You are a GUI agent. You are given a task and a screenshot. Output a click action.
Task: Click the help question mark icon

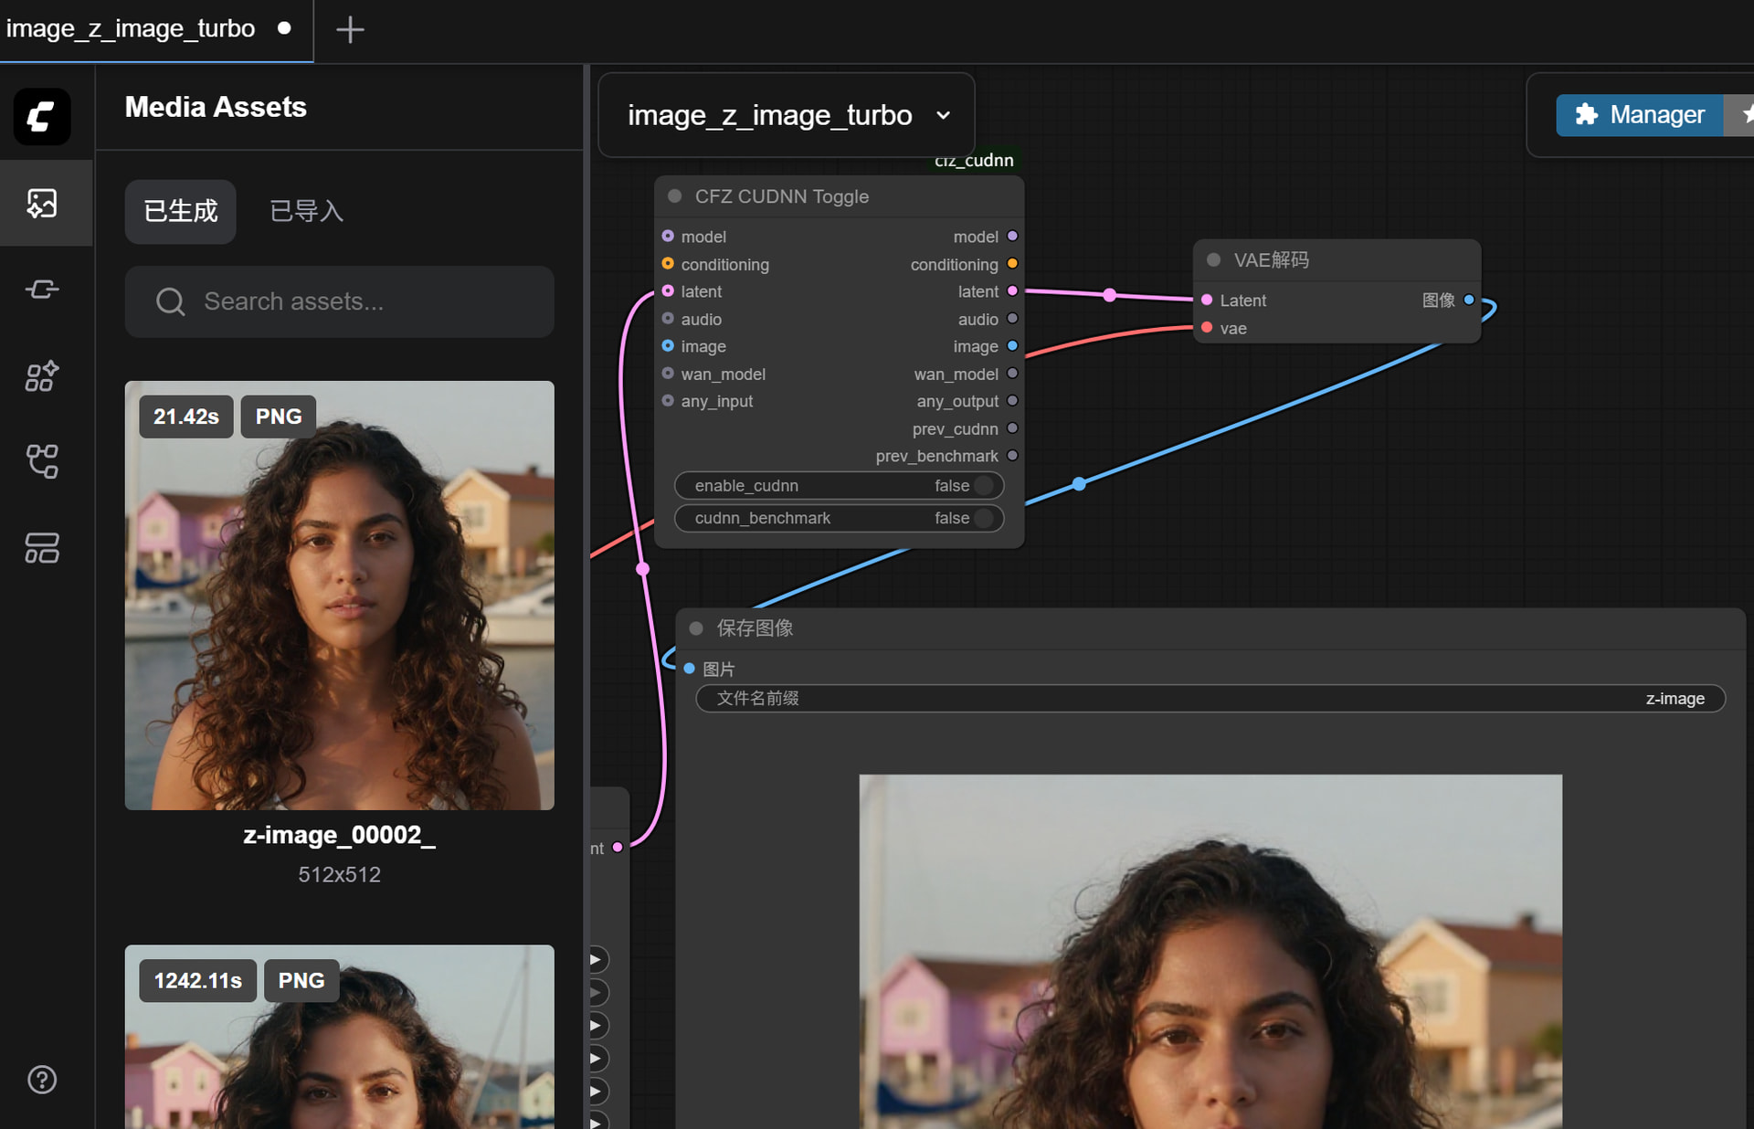(42, 1080)
